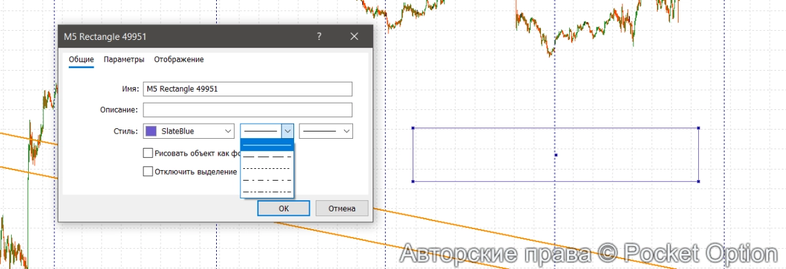Viewport: 786px width, 269px height.
Task: Select the solid line style option
Action: coord(267,145)
